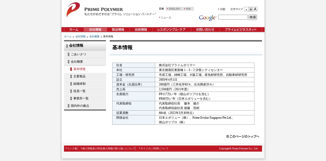
Task: Click このページのトップへ link
Action: click(243, 136)
